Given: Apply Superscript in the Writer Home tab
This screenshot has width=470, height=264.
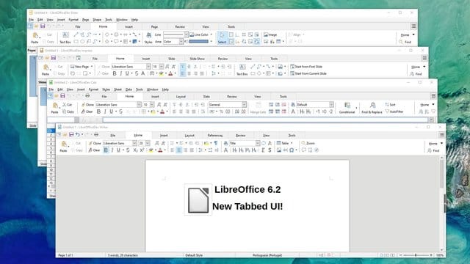Looking at the screenshot, I should (142, 150).
